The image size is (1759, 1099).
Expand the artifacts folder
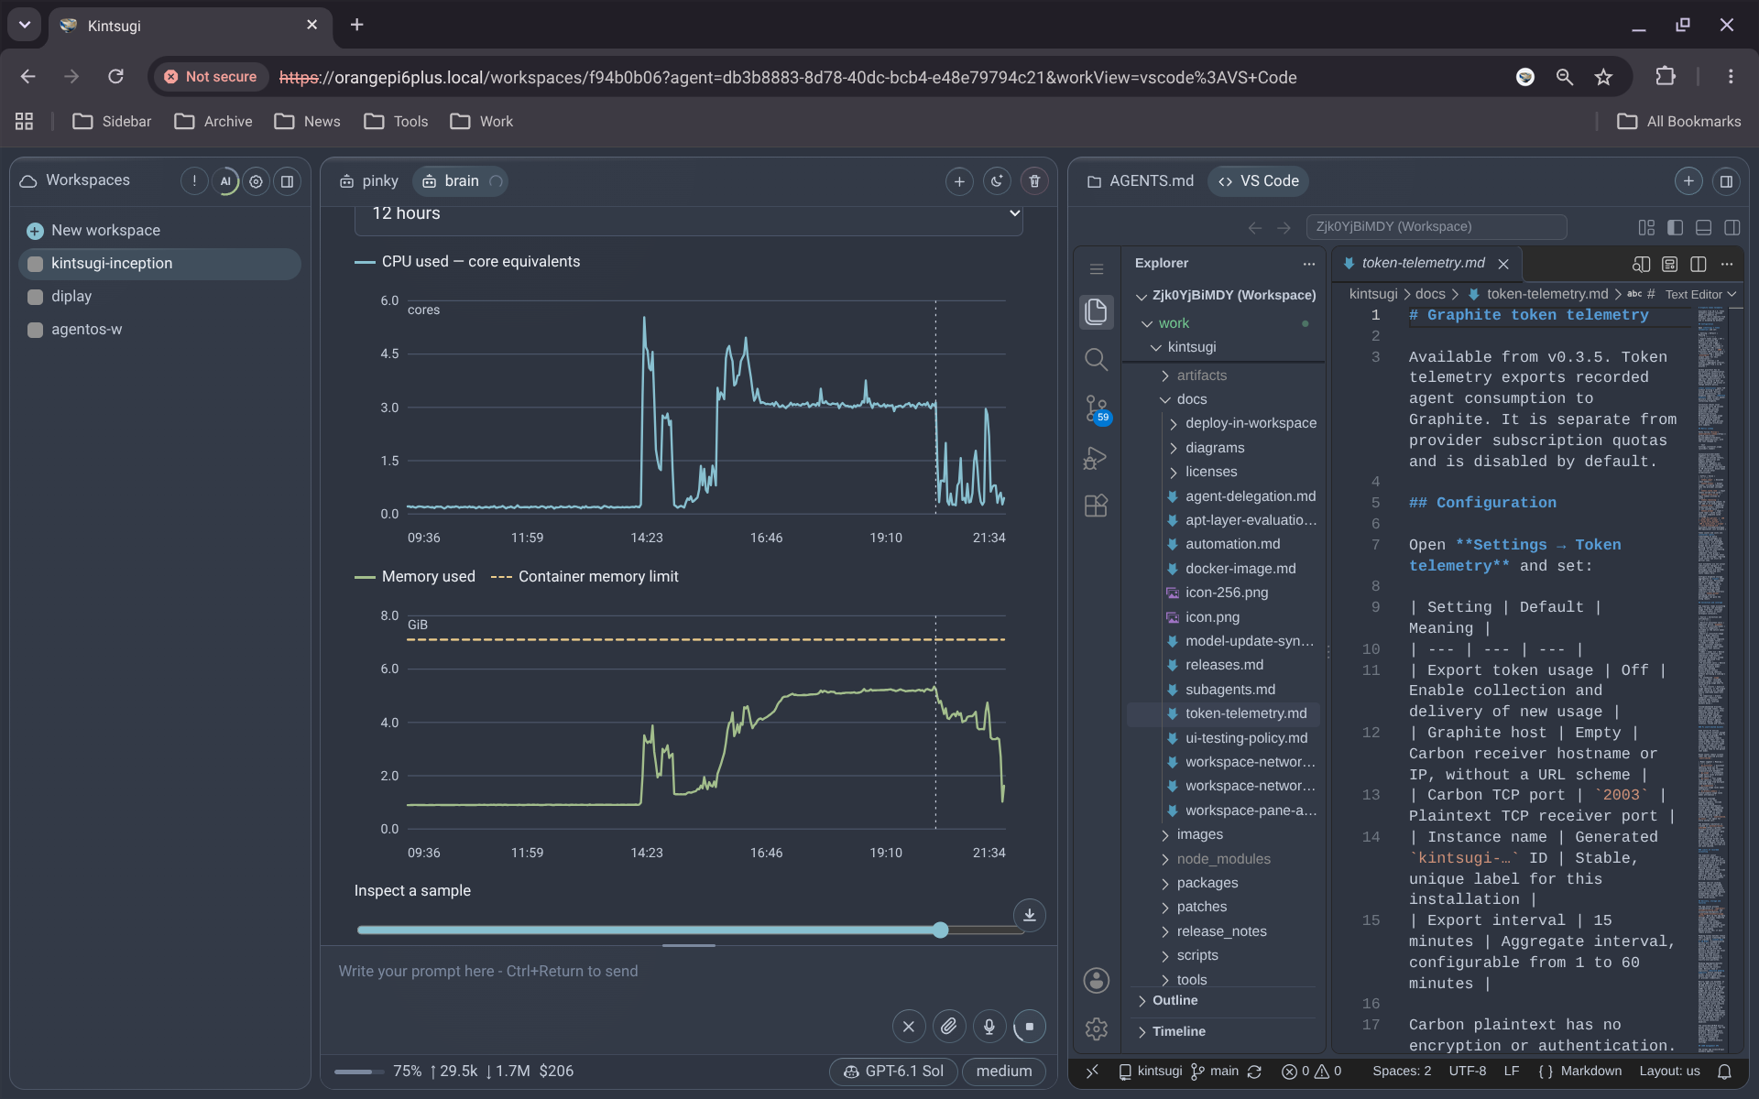coord(1201,375)
